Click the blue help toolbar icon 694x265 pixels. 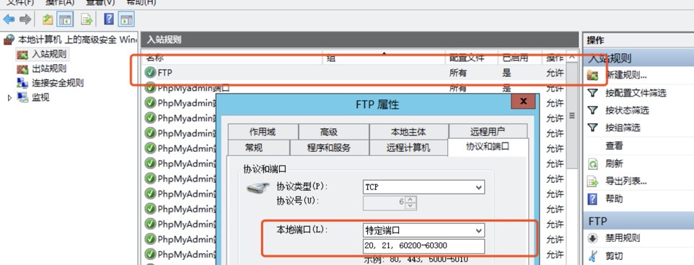[x=109, y=19]
